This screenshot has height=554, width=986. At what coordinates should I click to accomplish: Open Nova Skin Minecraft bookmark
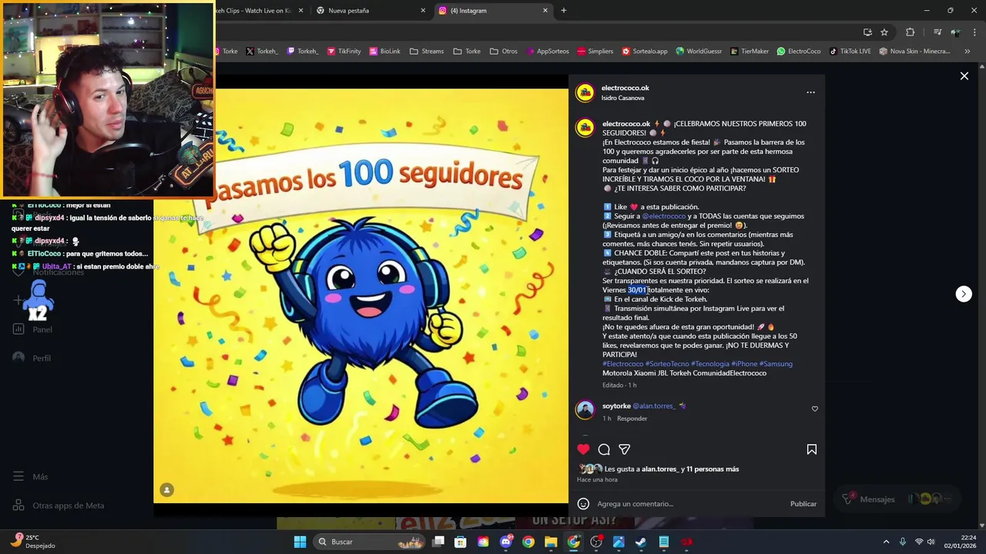coord(914,52)
